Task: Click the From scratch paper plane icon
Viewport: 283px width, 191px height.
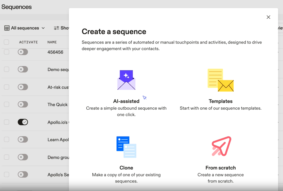Action: tap(221, 146)
